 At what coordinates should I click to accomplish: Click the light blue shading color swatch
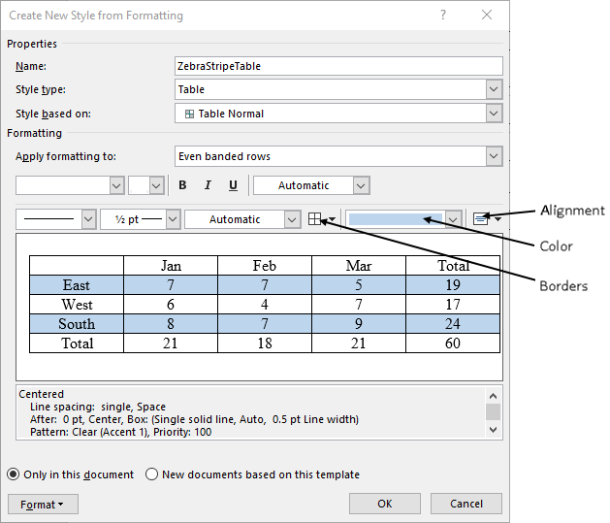coord(396,219)
